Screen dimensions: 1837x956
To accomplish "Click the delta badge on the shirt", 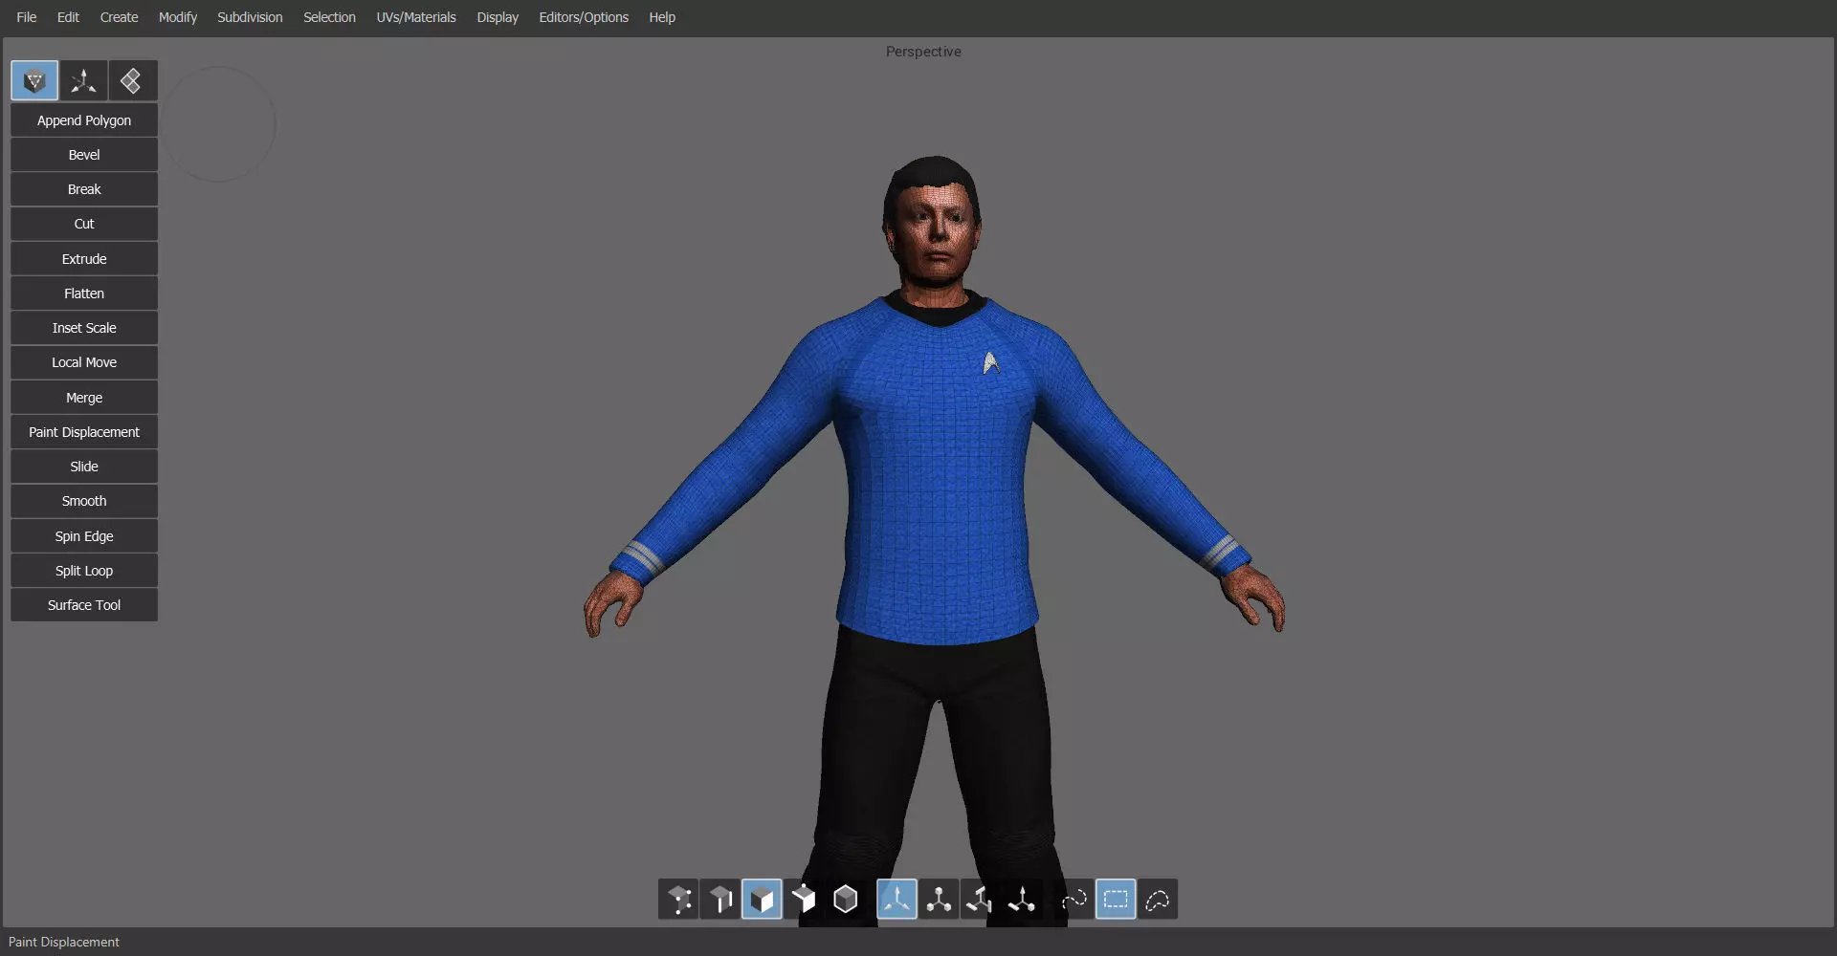I will coord(991,363).
